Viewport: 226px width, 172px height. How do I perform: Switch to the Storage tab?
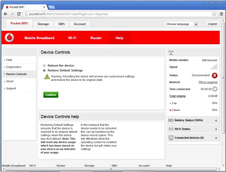[43, 24]
